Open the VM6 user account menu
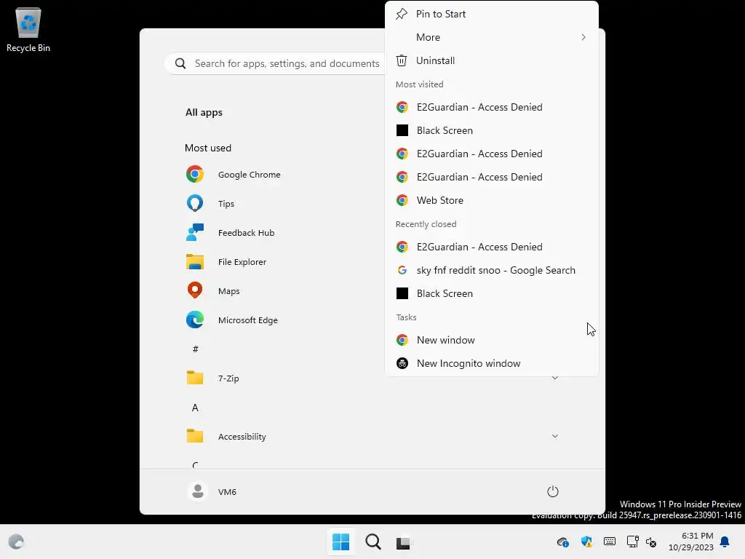The height and width of the screenshot is (559, 745). 212,491
